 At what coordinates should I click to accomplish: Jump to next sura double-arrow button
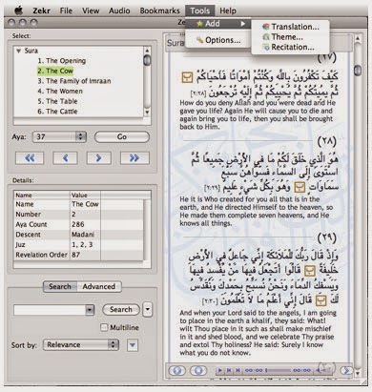pos(134,158)
